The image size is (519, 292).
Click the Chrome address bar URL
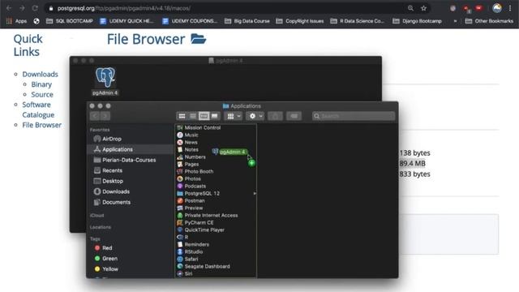click(124, 8)
